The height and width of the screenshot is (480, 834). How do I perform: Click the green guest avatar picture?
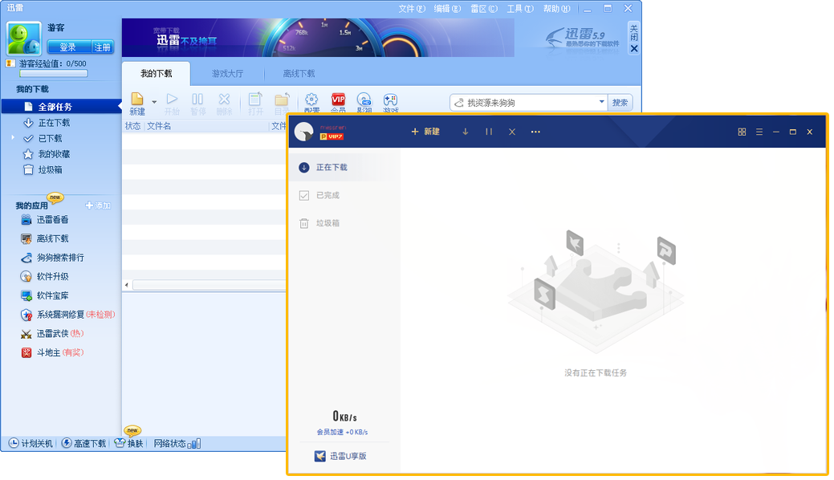(x=23, y=39)
